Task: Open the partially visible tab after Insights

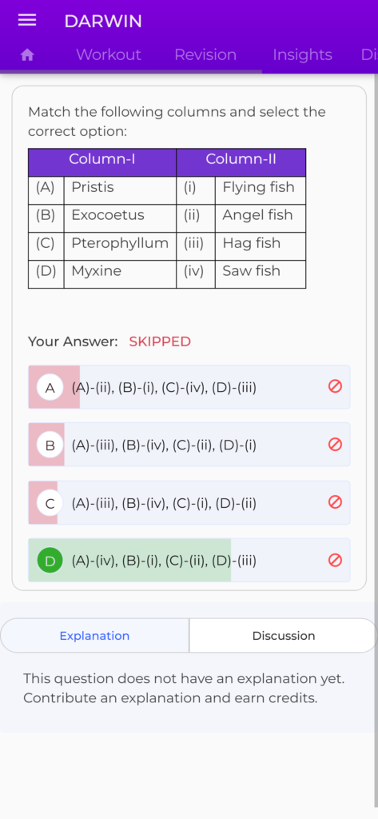Action: 369,55
